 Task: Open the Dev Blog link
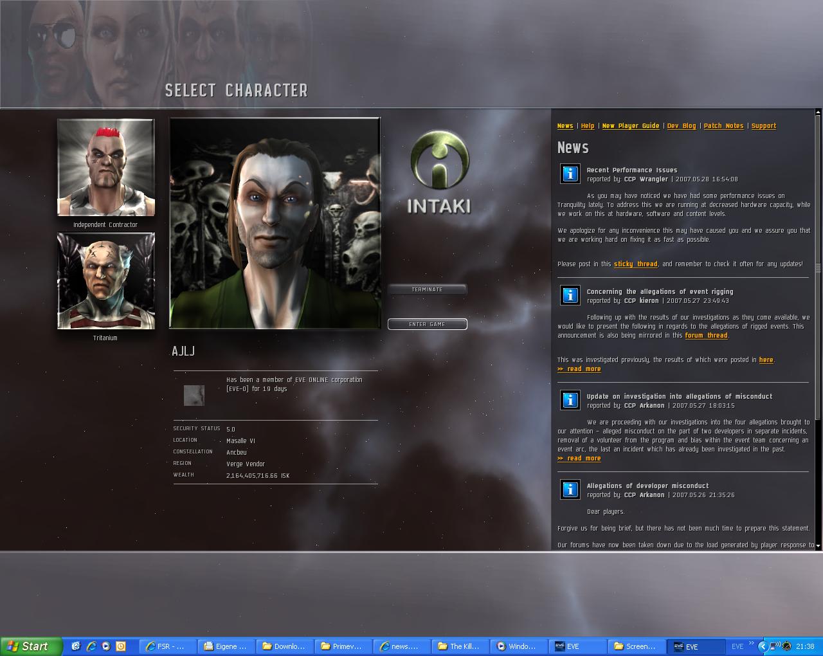(682, 126)
